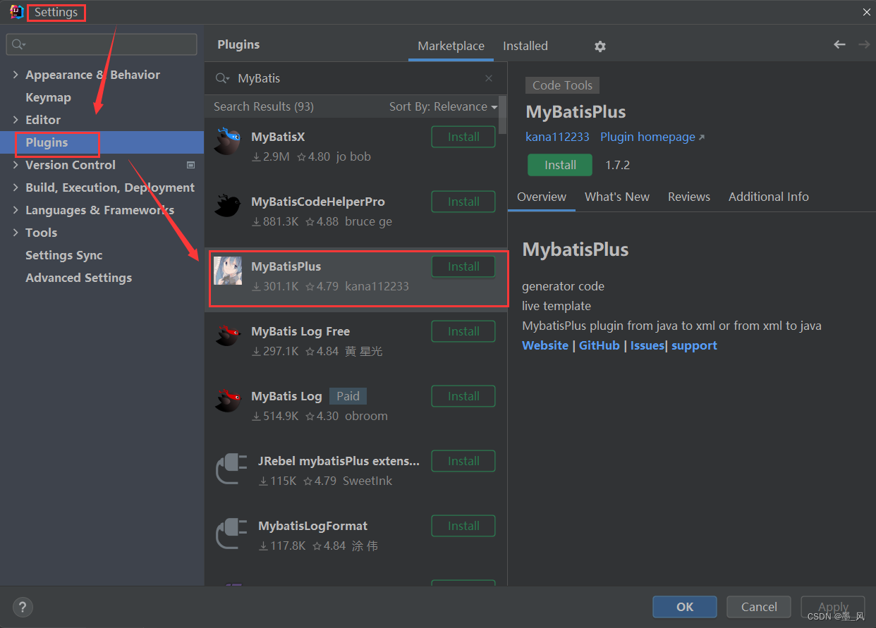Open the Reviews tab
The image size is (876, 628).
tap(689, 197)
